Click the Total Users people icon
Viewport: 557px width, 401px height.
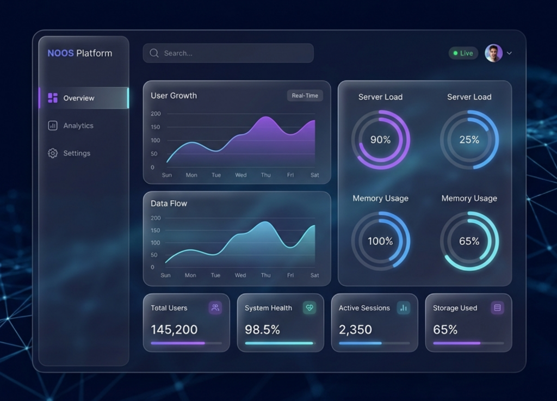pos(215,308)
